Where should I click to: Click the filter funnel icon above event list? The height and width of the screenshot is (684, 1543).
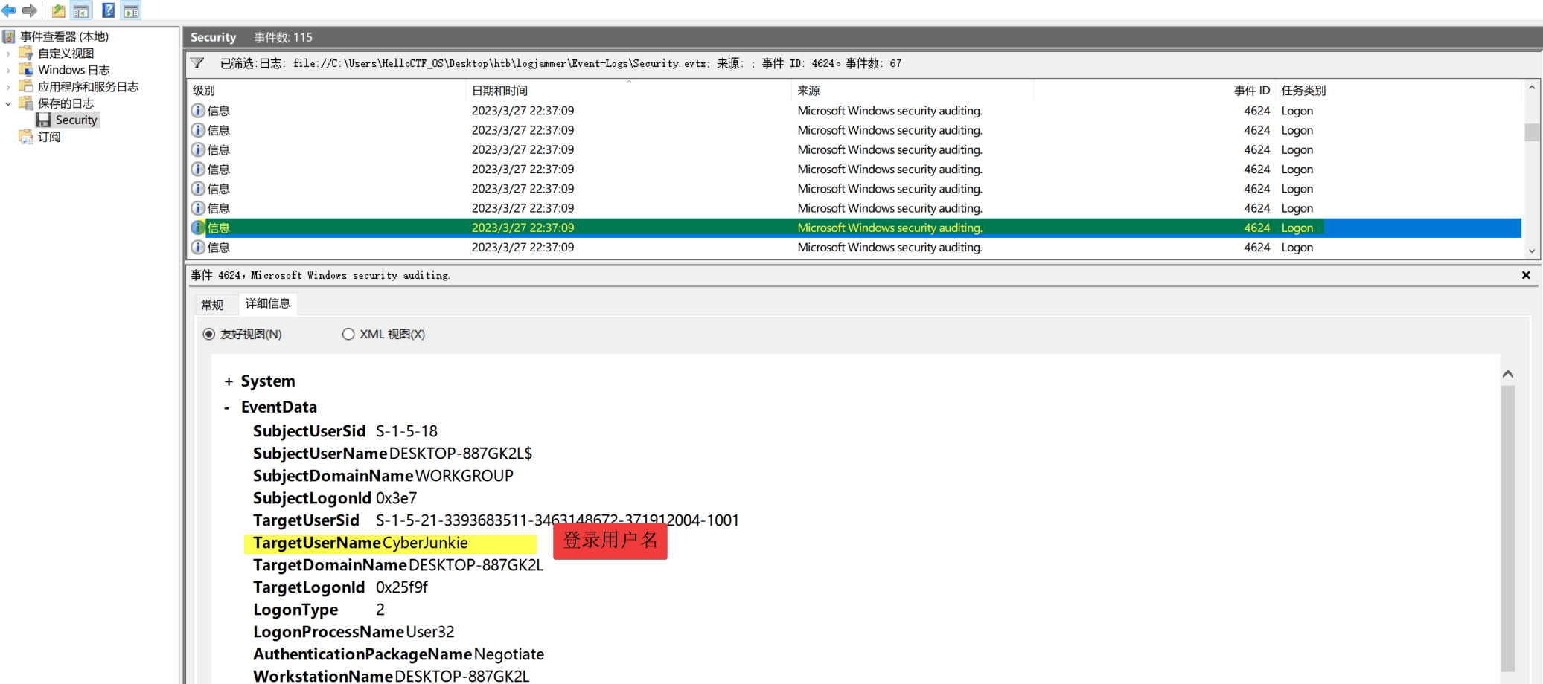click(x=197, y=63)
